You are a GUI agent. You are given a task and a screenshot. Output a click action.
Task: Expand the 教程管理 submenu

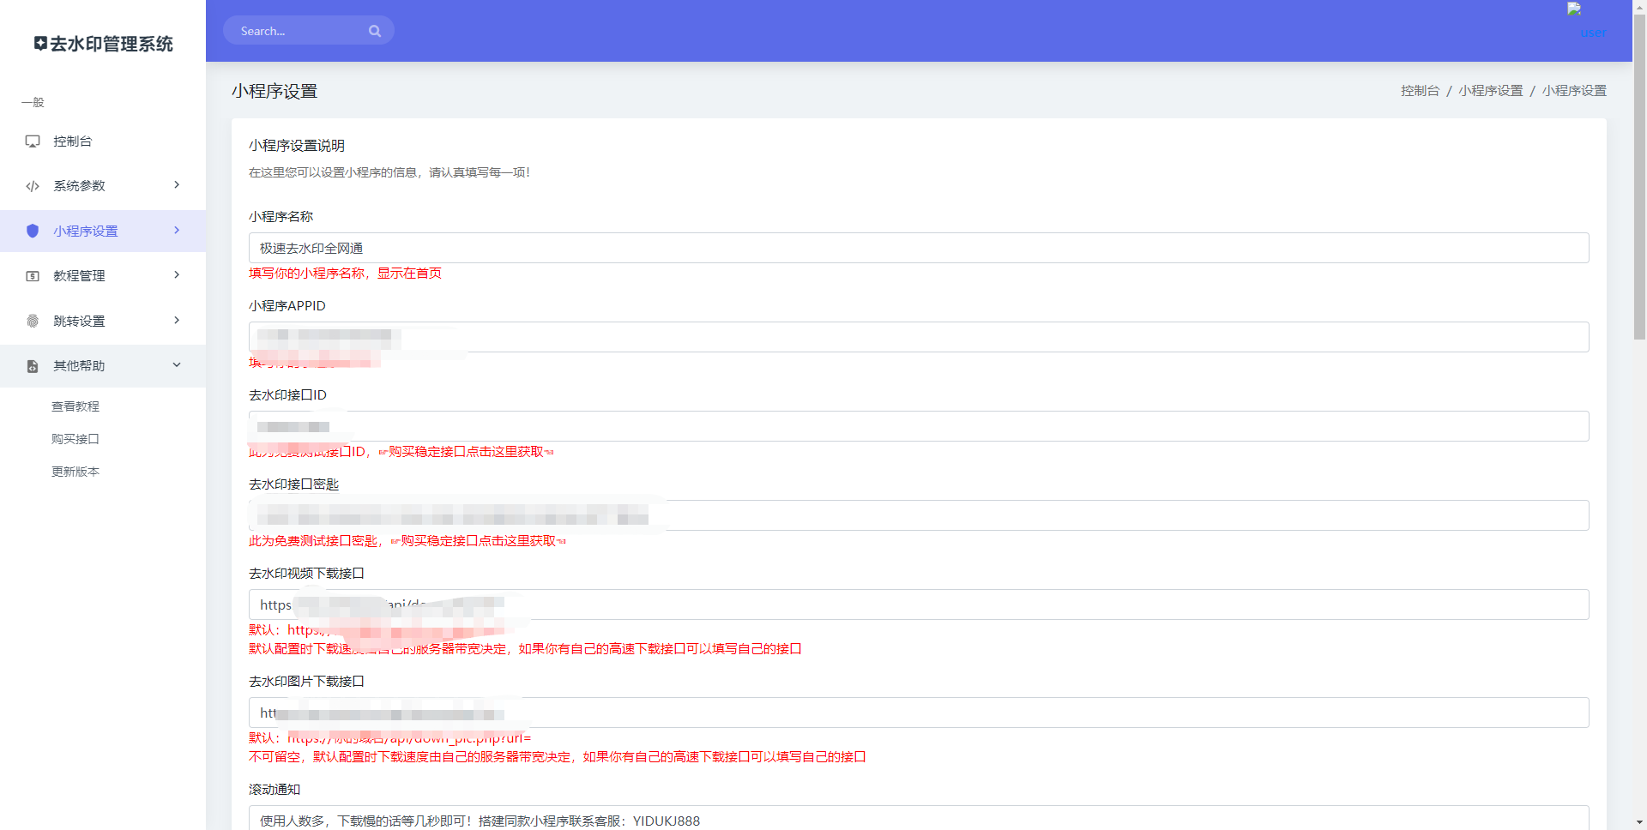click(x=176, y=275)
